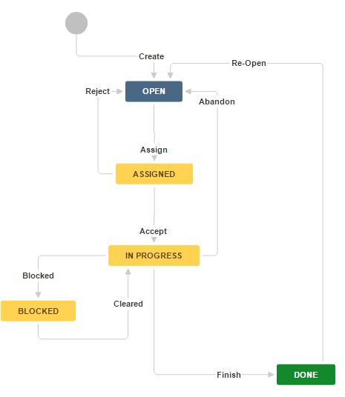
Task: Select the ASSIGNED status node
Action: [154, 174]
